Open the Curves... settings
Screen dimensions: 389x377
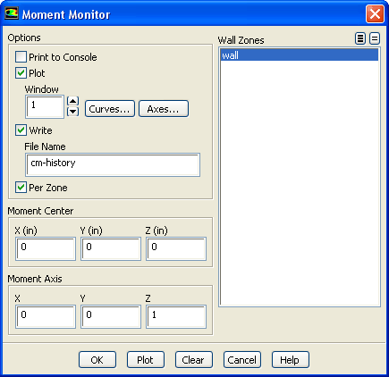click(110, 109)
